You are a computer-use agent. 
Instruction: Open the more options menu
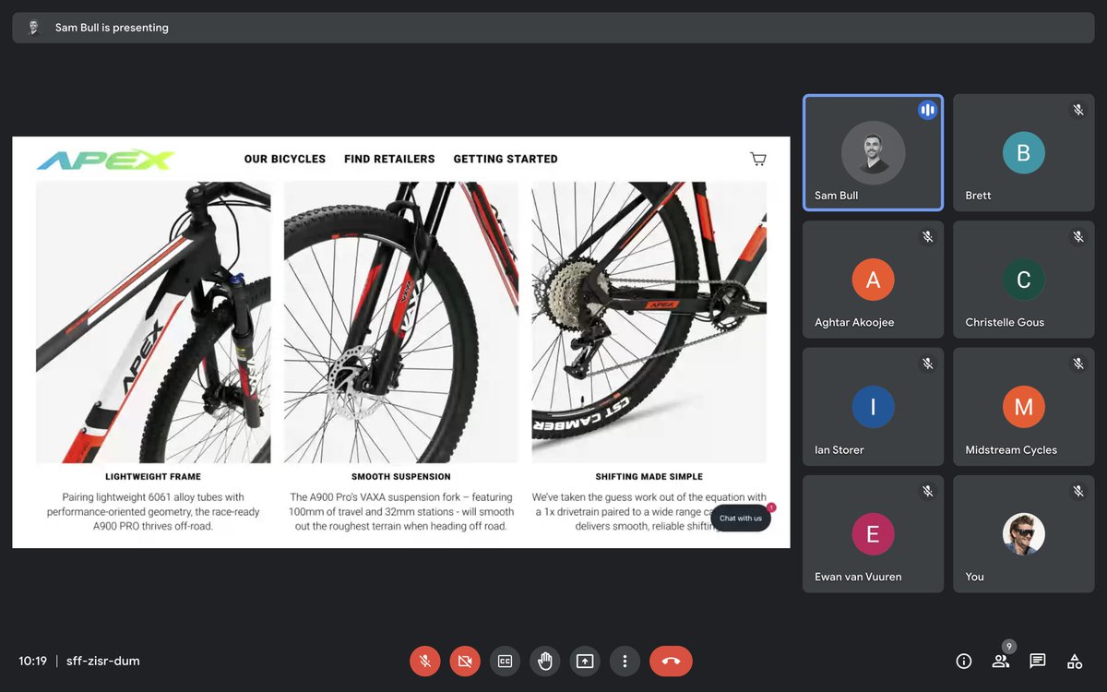(x=625, y=661)
